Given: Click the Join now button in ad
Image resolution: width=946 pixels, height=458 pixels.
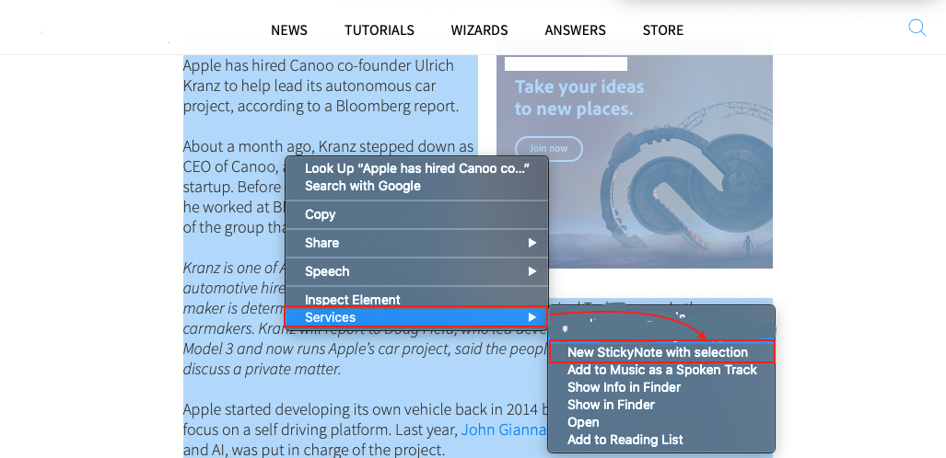Looking at the screenshot, I should (549, 148).
